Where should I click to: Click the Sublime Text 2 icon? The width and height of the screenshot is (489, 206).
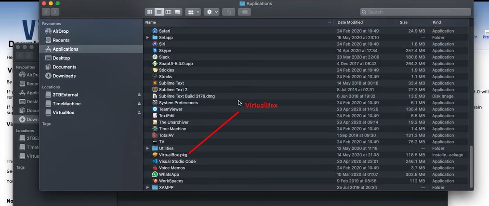pos(155,90)
